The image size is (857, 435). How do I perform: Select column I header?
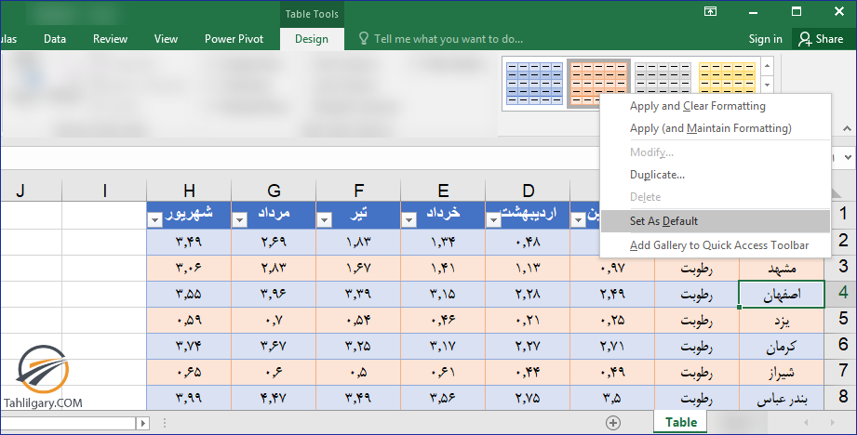pos(104,191)
